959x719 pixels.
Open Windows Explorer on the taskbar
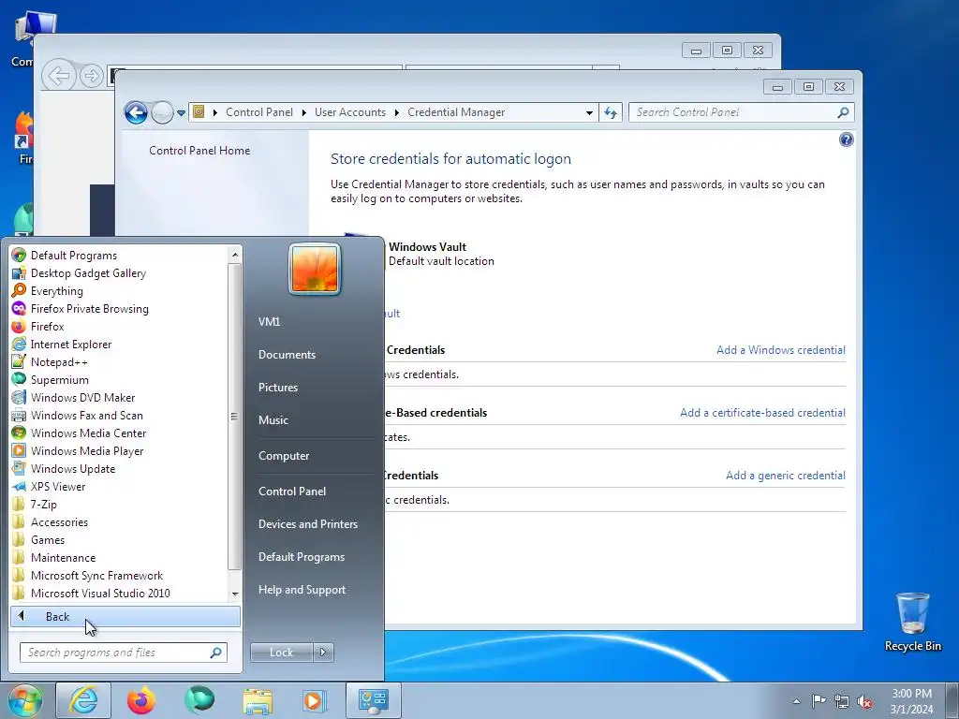258,700
